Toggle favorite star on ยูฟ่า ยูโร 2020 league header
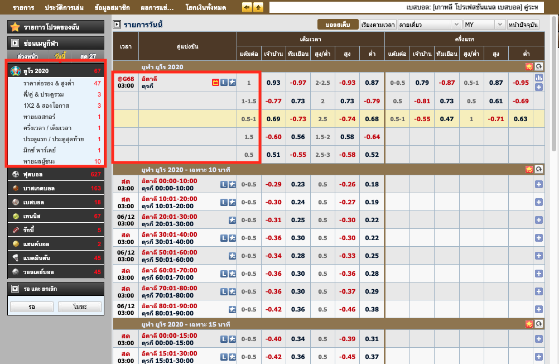Screen dimensions: 559x364 (x=529, y=66)
